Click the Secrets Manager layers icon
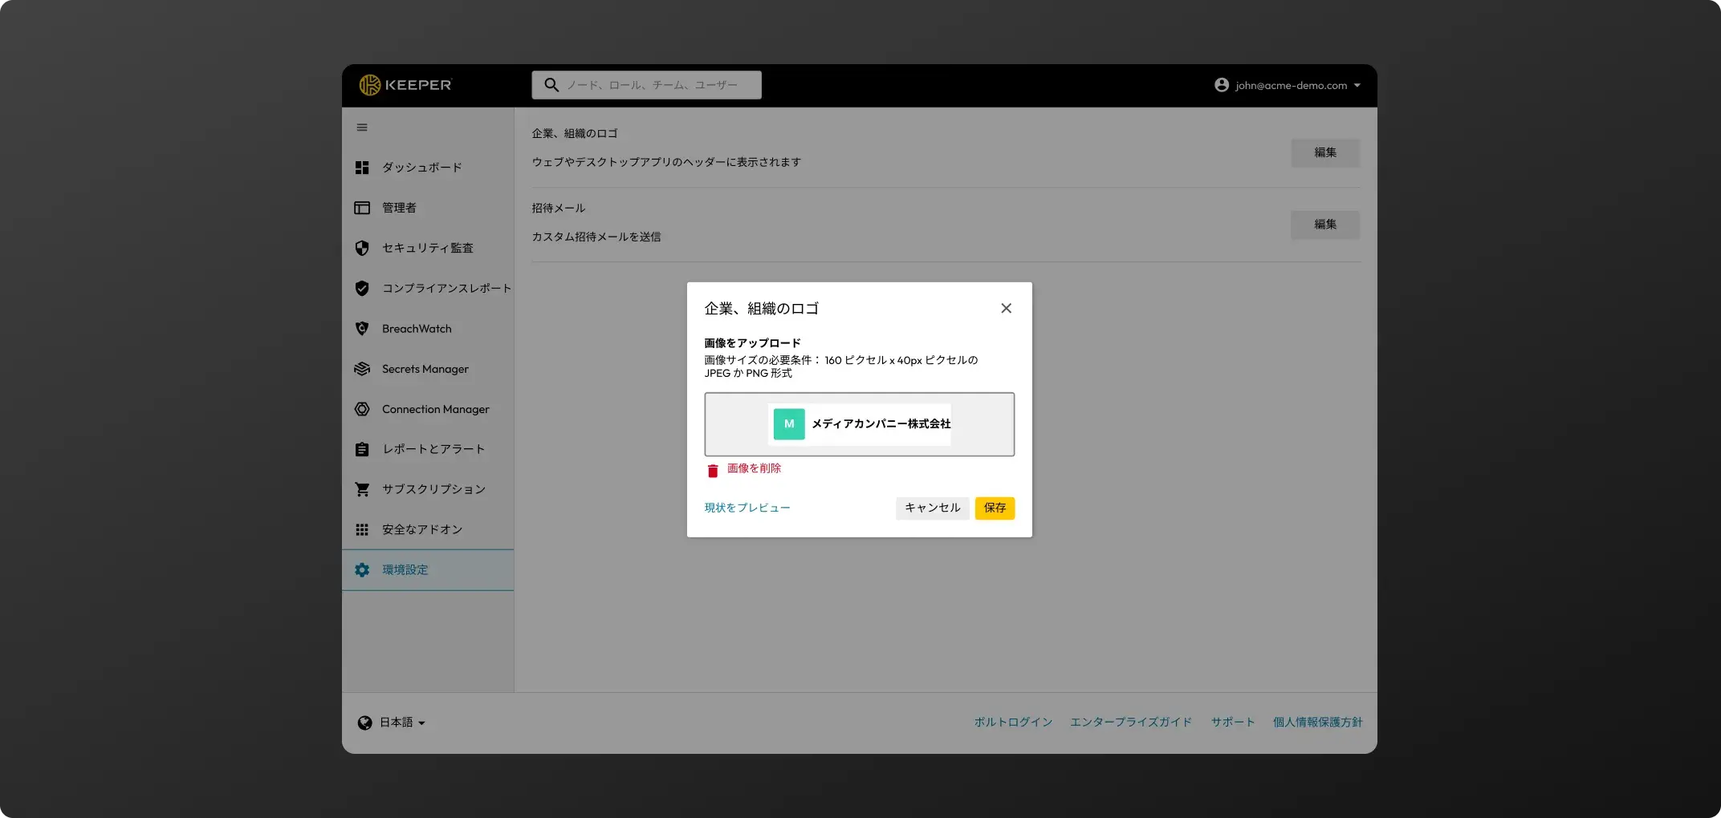1721x818 pixels. pos(362,369)
